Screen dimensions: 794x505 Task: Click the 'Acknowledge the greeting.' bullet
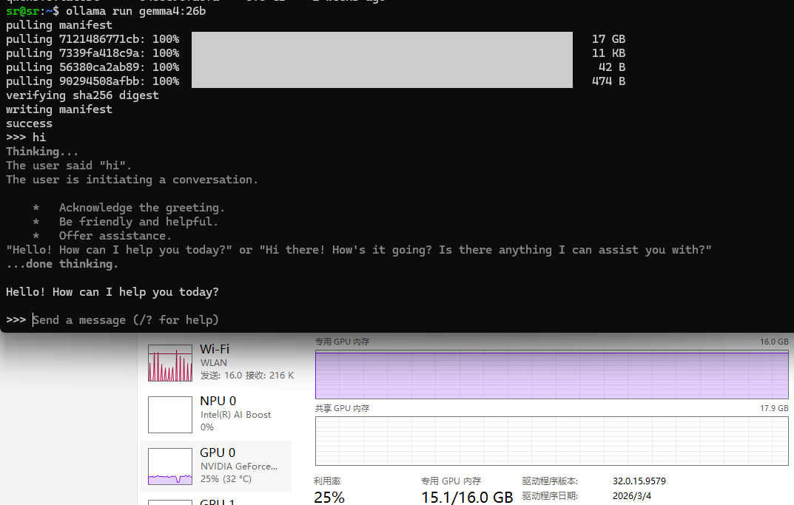[142, 208]
